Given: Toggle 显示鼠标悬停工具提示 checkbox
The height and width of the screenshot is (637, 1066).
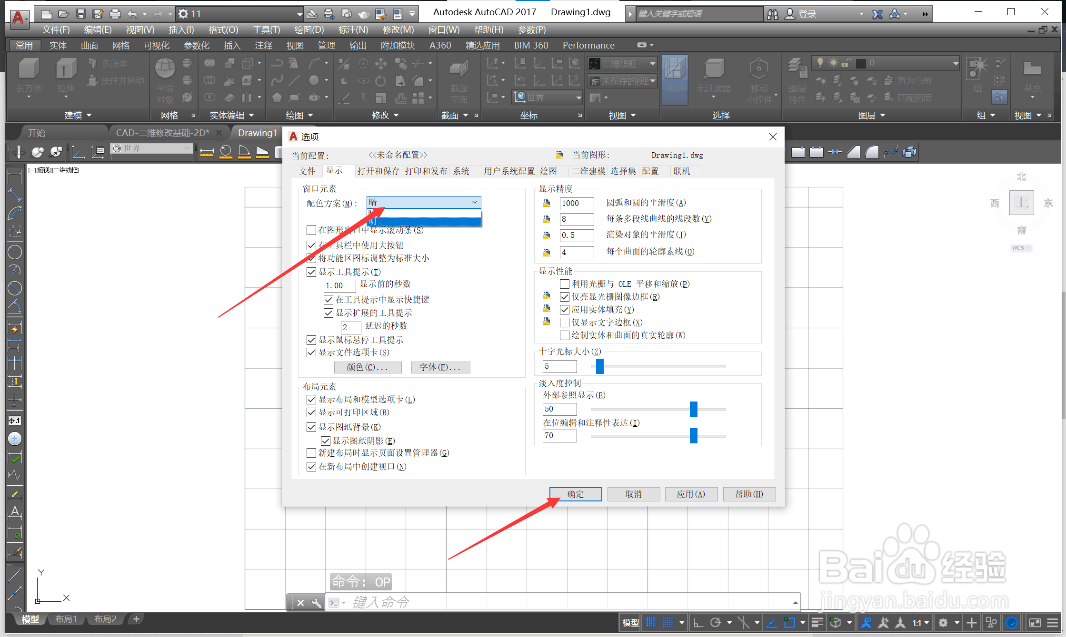Looking at the screenshot, I should (311, 340).
